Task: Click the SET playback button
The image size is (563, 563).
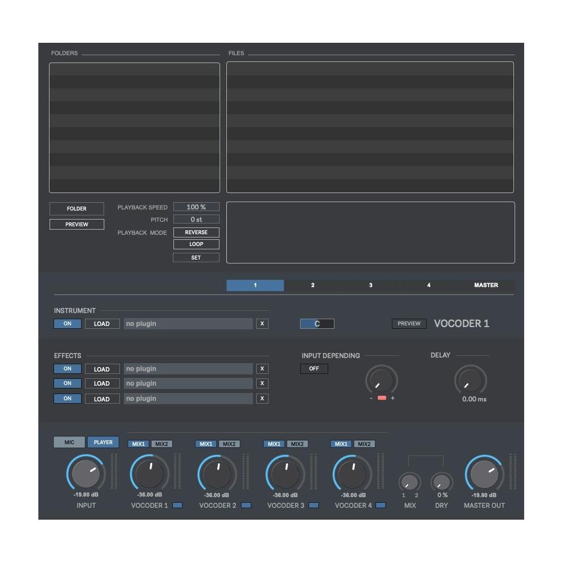Action: pyautogui.click(x=196, y=257)
